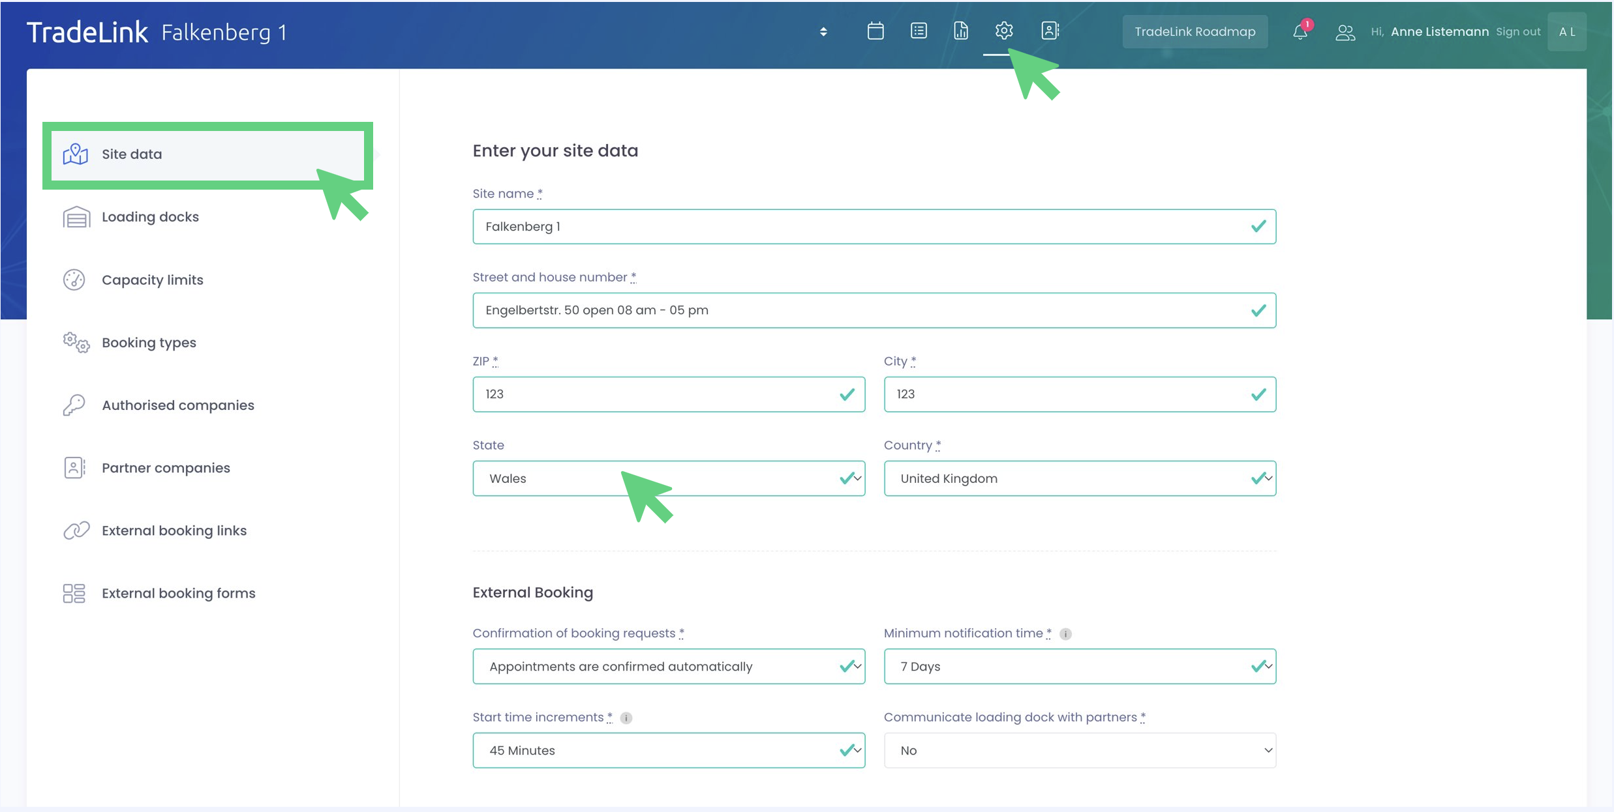Open the booking list icon in header

pyautogui.click(x=918, y=31)
